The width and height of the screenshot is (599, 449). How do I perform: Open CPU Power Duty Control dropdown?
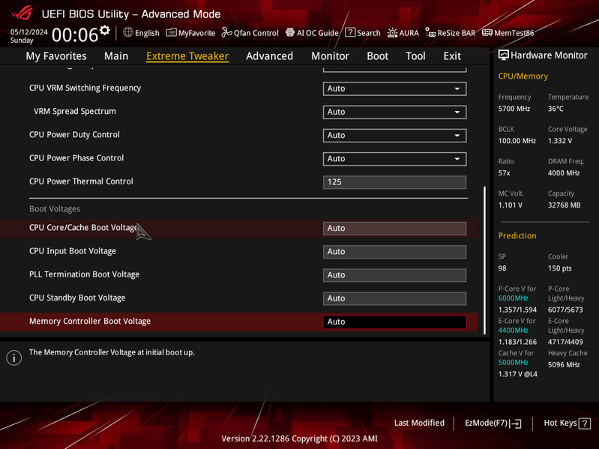click(x=394, y=135)
